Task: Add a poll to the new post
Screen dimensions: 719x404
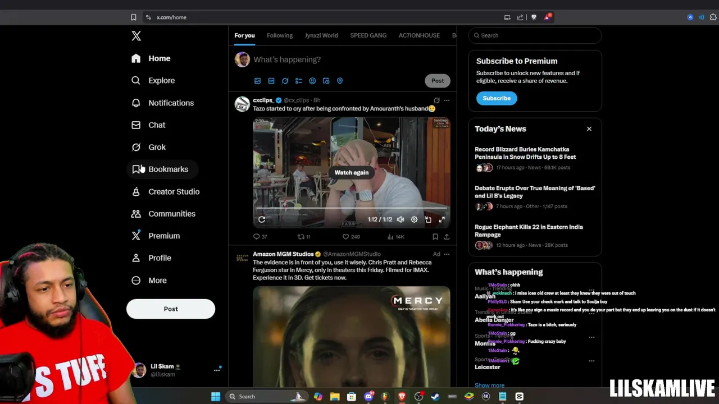Action: click(x=299, y=81)
